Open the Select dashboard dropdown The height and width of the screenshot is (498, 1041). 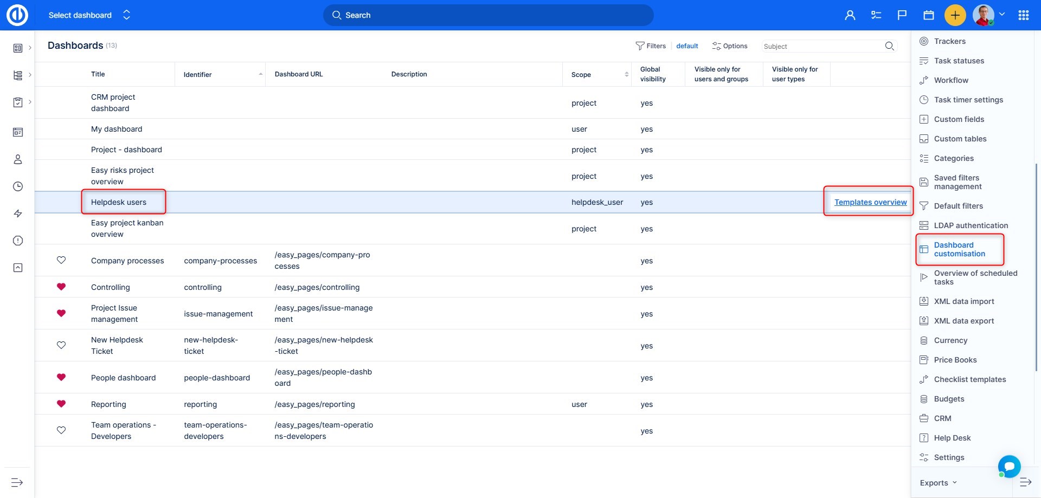(89, 15)
